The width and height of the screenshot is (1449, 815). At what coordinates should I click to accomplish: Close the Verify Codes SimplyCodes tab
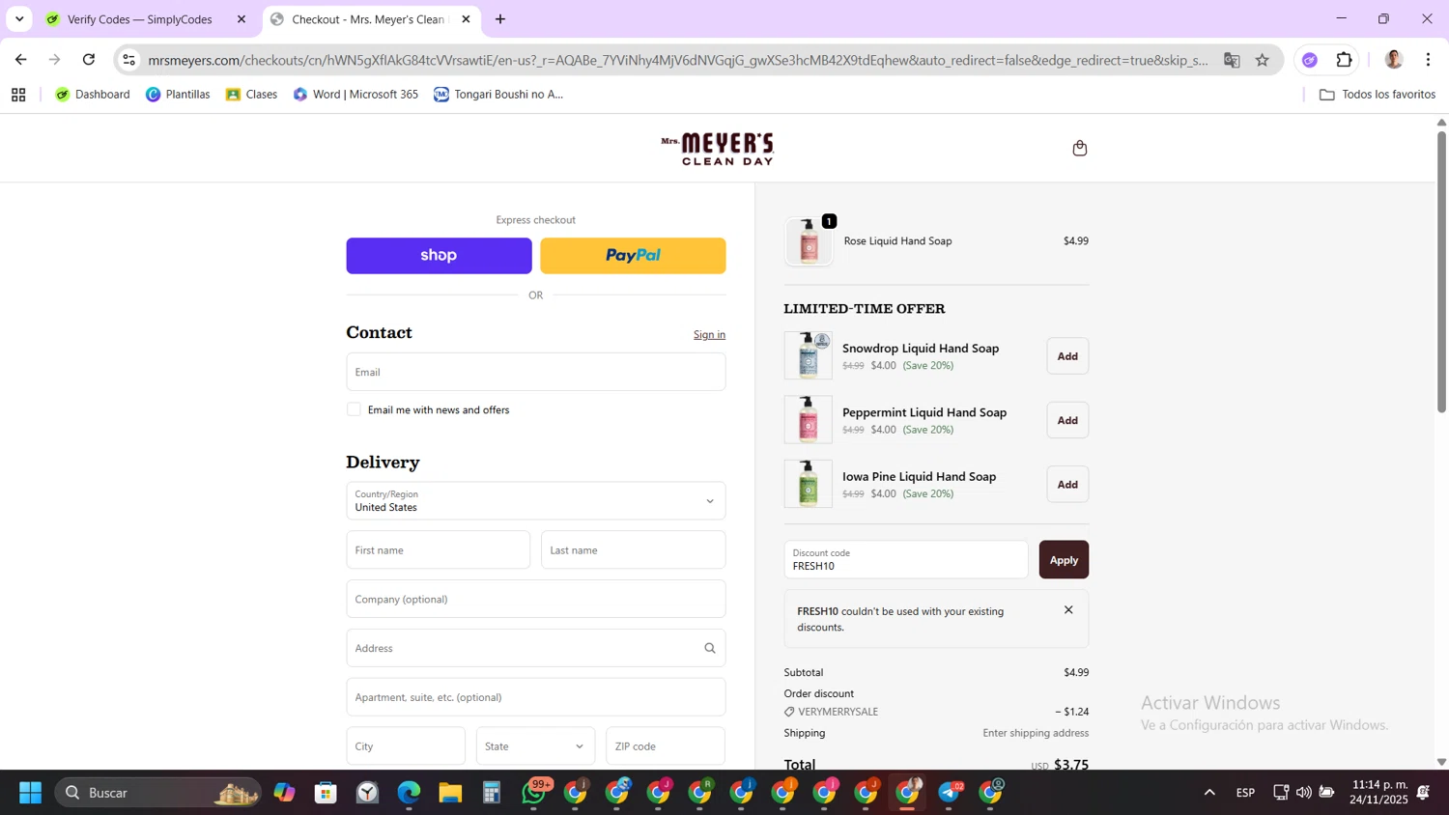241,19
